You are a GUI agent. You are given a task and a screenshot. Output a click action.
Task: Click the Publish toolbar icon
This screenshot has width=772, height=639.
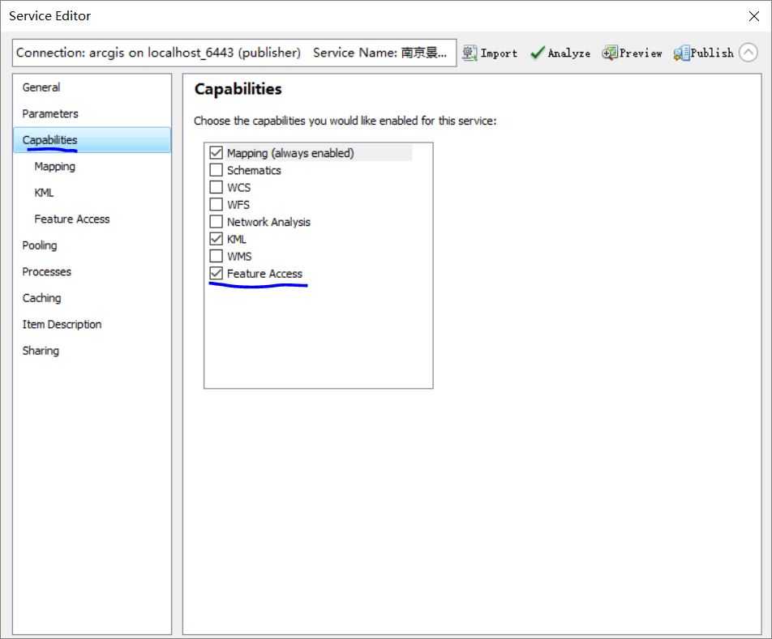(681, 53)
